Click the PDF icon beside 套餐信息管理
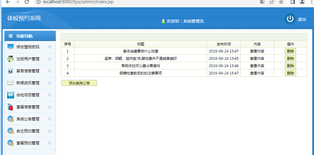 [11, 107]
